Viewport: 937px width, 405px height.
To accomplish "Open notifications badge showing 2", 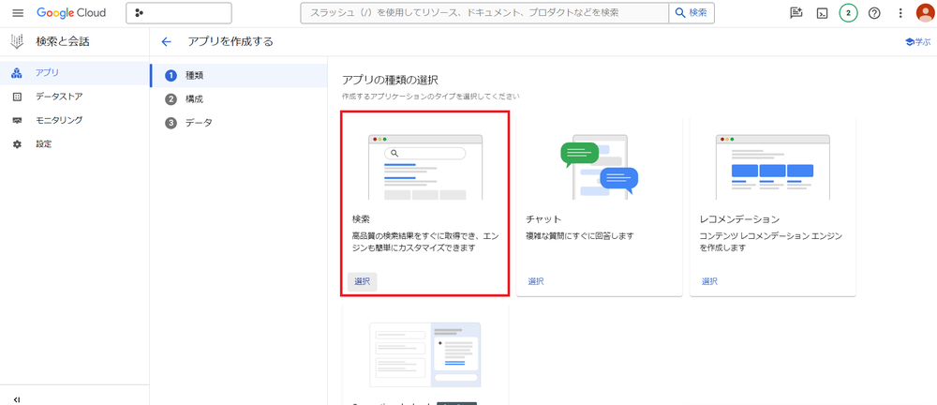I will coord(848,13).
